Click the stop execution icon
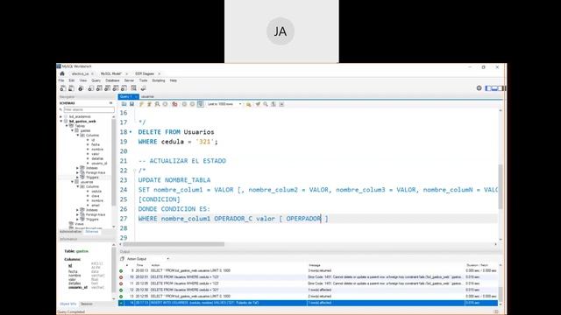This screenshot has height=315, width=561. [x=165, y=104]
